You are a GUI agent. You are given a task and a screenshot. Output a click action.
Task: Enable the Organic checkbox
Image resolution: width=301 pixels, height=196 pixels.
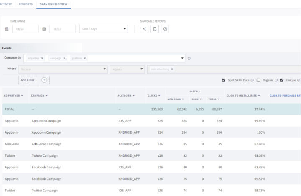258,80
